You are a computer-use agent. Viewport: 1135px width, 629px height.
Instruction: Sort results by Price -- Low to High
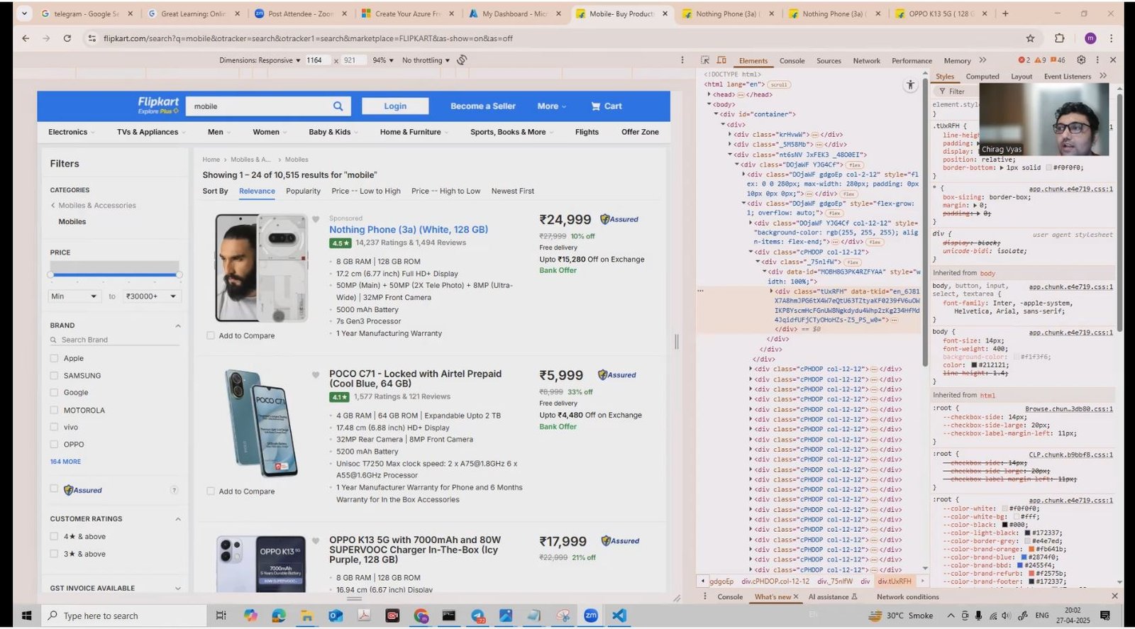coord(366,191)
